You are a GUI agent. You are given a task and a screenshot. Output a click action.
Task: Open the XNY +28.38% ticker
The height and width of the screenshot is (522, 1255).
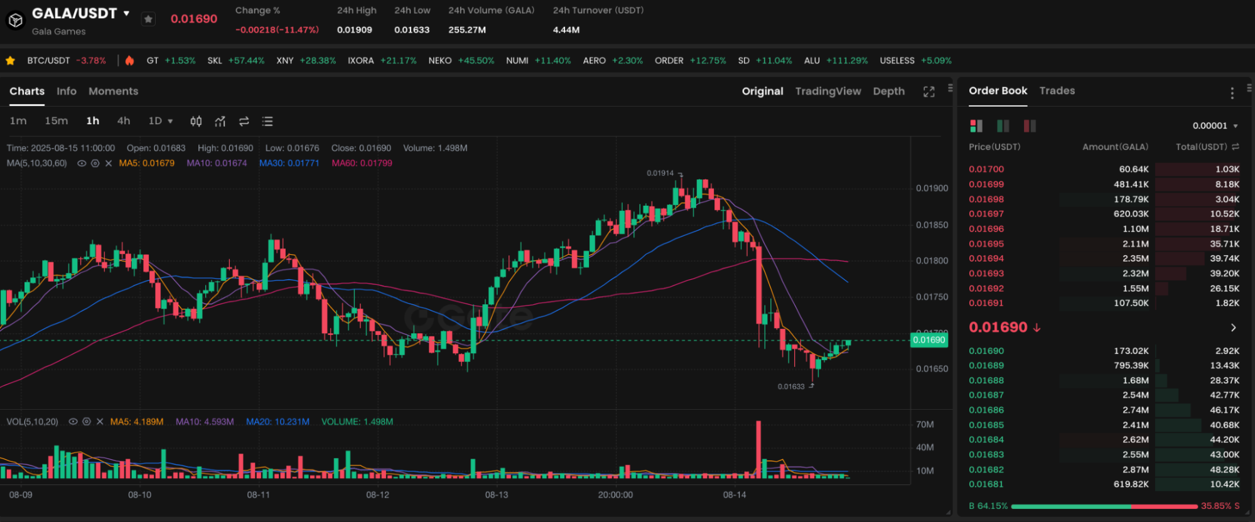[x=306, y=61]
